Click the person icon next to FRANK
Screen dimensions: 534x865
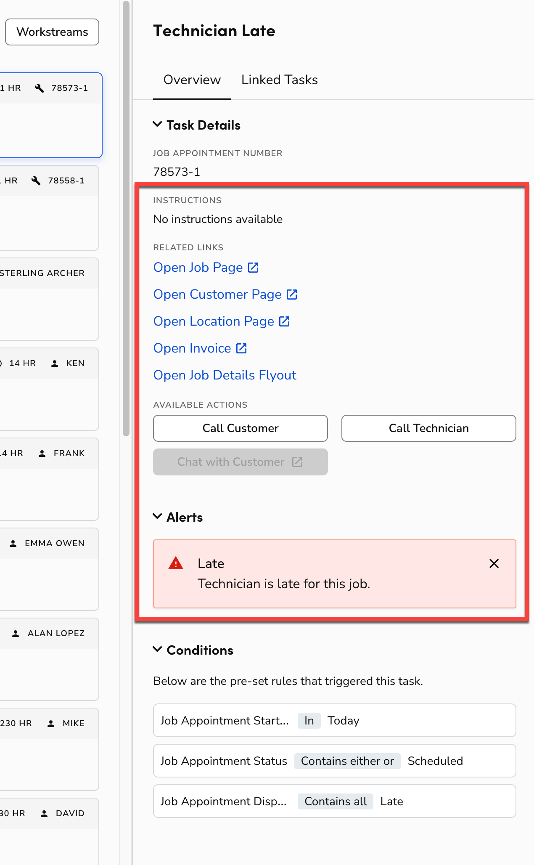tap(42, 454)
